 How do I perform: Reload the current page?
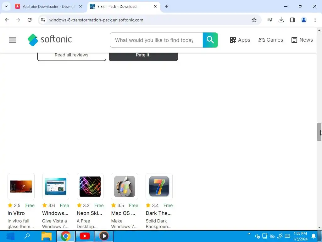click(30, 20)
